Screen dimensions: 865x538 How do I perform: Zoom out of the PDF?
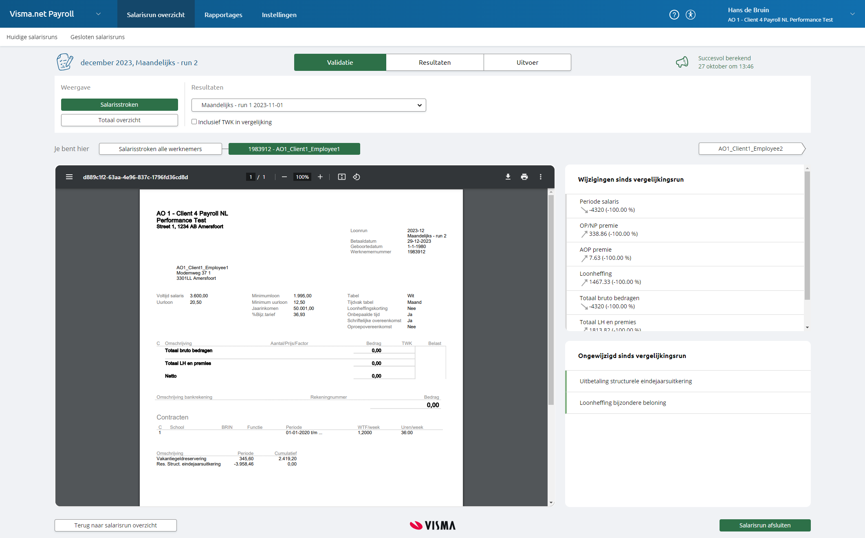tap(284, 177)
